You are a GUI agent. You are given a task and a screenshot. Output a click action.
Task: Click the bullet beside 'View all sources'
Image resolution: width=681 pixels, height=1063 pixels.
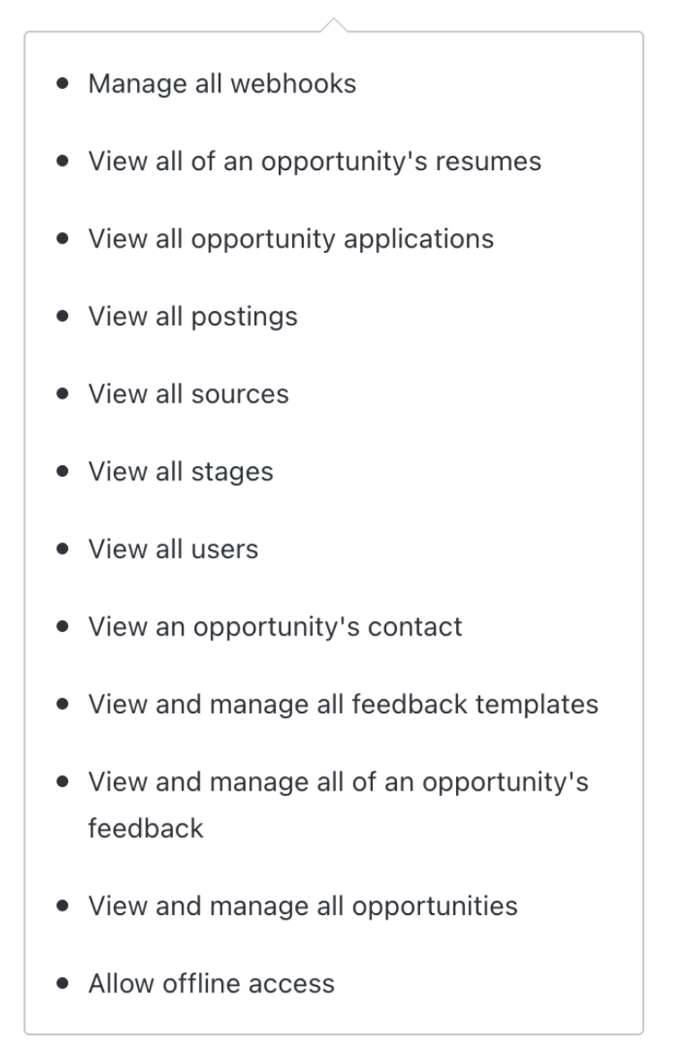click(62, 393)
